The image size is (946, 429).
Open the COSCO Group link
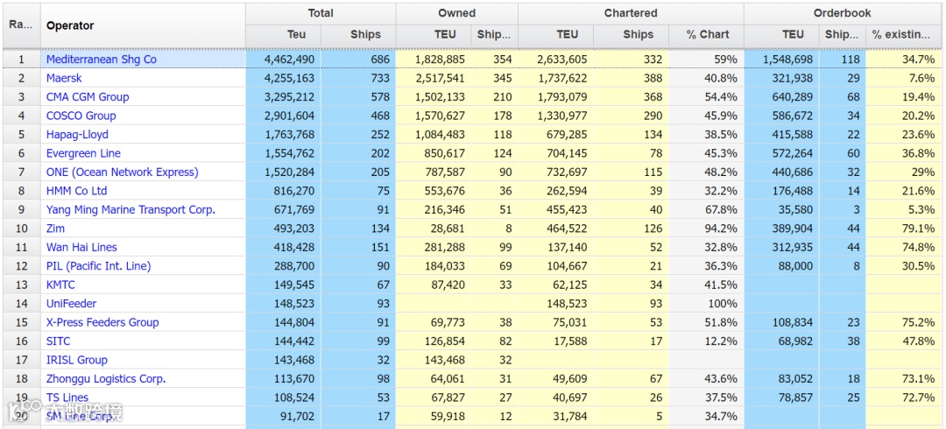(81, 116)
